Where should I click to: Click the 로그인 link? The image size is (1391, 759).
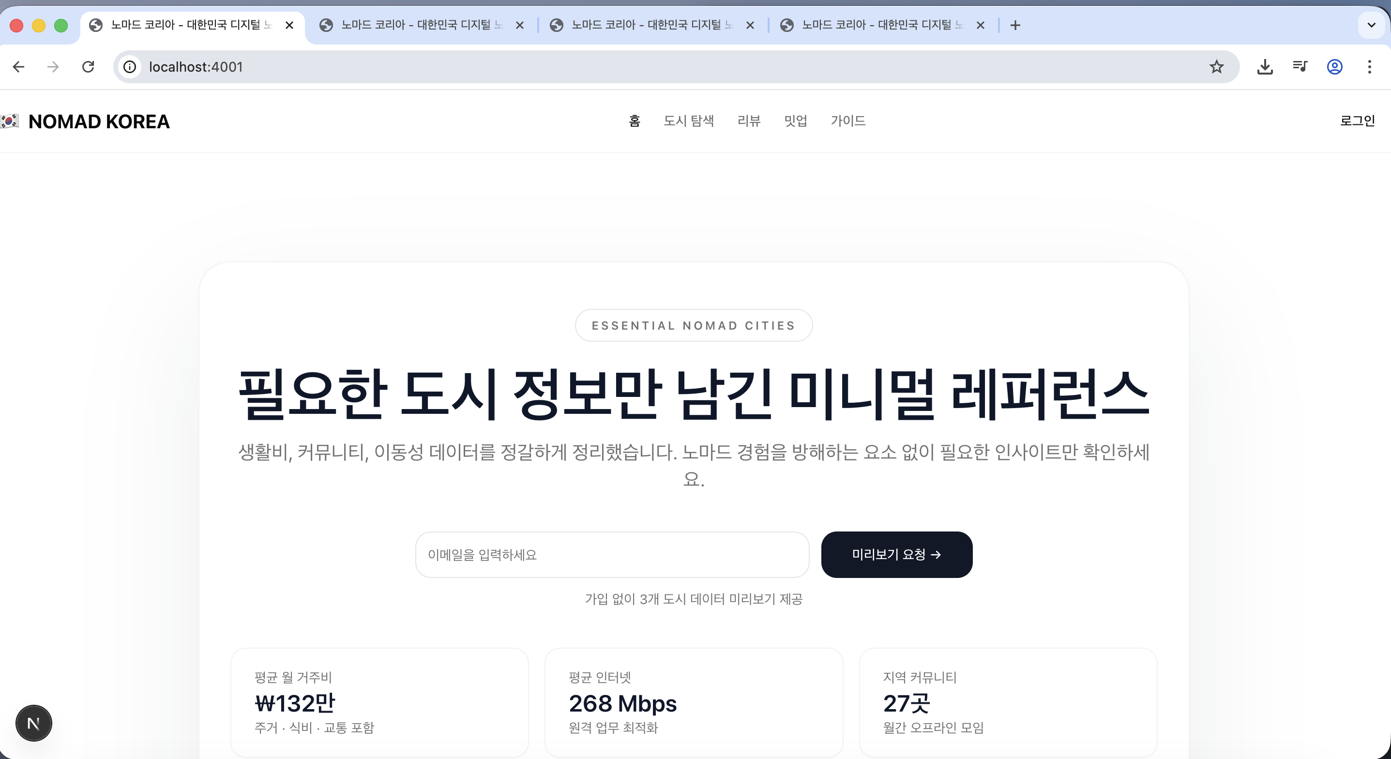pyautogui.click(x=1357, y=121)
